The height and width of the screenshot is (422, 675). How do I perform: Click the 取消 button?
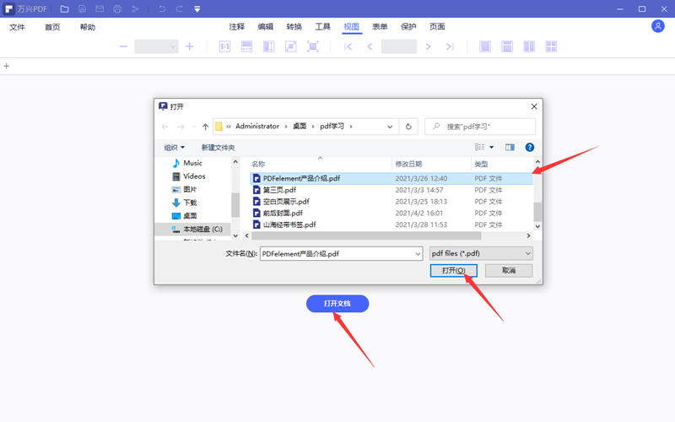(x=508, y=270)
